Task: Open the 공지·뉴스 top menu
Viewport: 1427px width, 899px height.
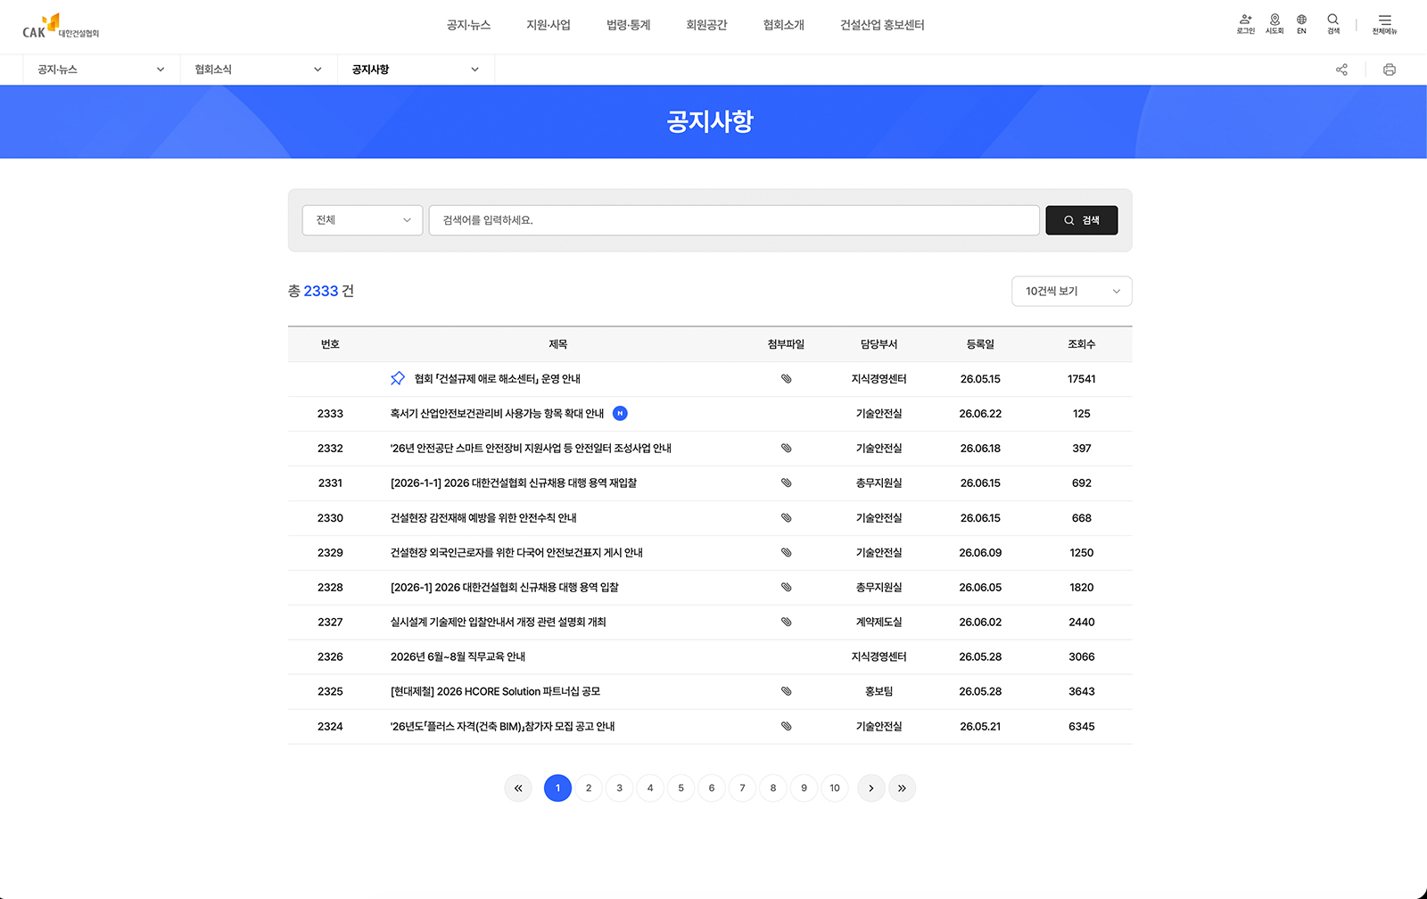Action: [468, 25]
